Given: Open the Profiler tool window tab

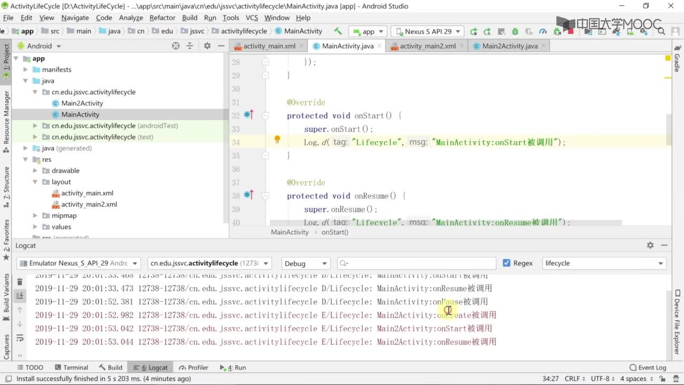Looking at the screenshot, I should (193, 367).
